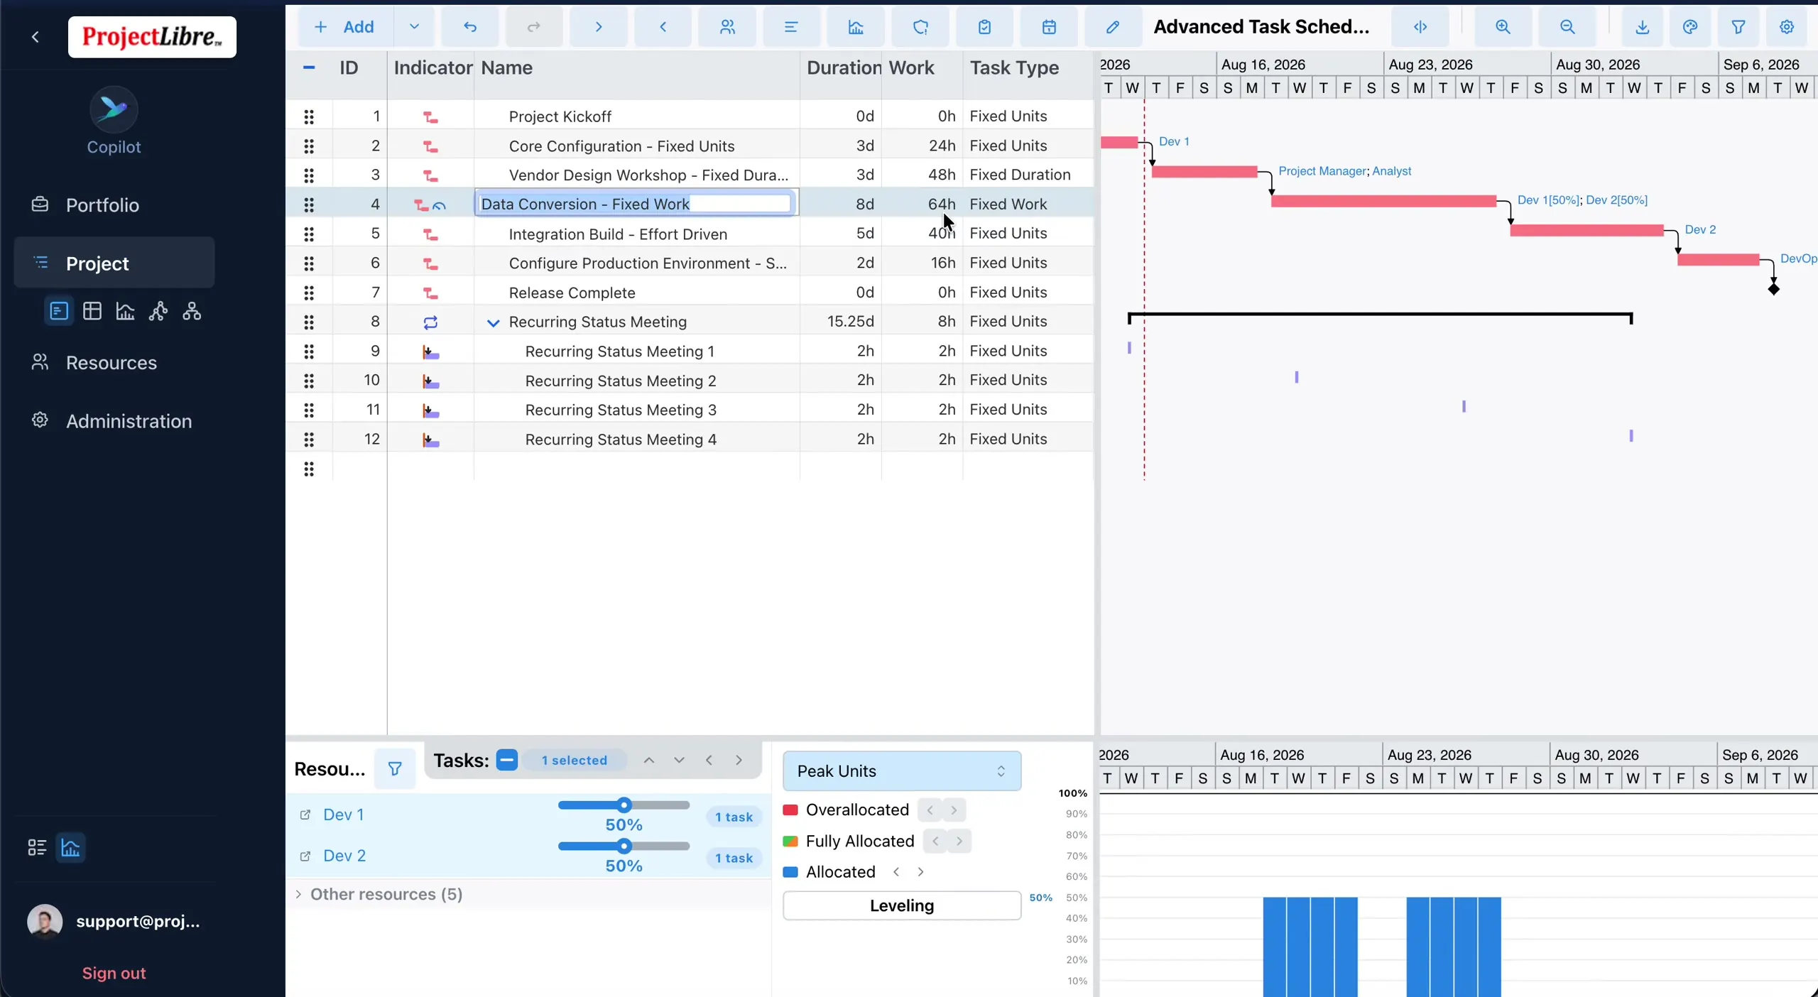
Task: Click the Overallocated red color swatch
Action: pyautogui.click(x=790, y=810)
